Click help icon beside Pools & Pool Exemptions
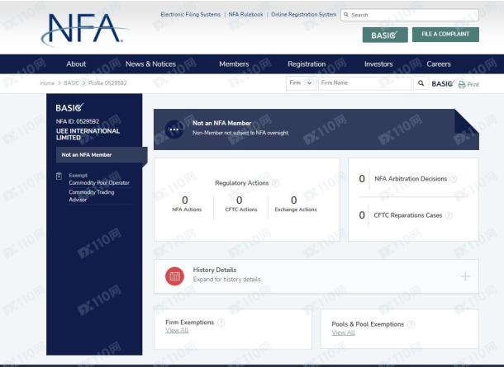The width and height of the screenshot is (504, 367). click(x=411, y=324)
